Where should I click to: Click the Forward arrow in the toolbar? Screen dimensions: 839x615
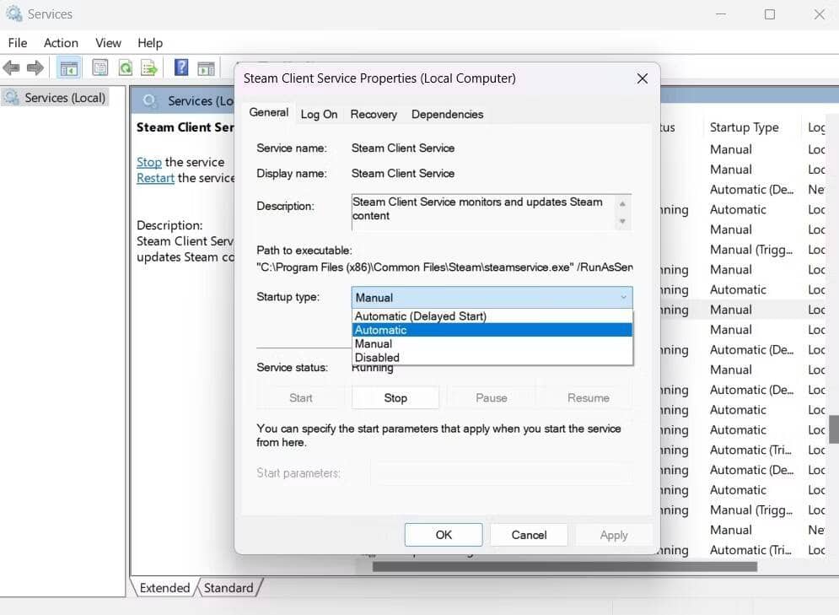[x=35, y=68]
